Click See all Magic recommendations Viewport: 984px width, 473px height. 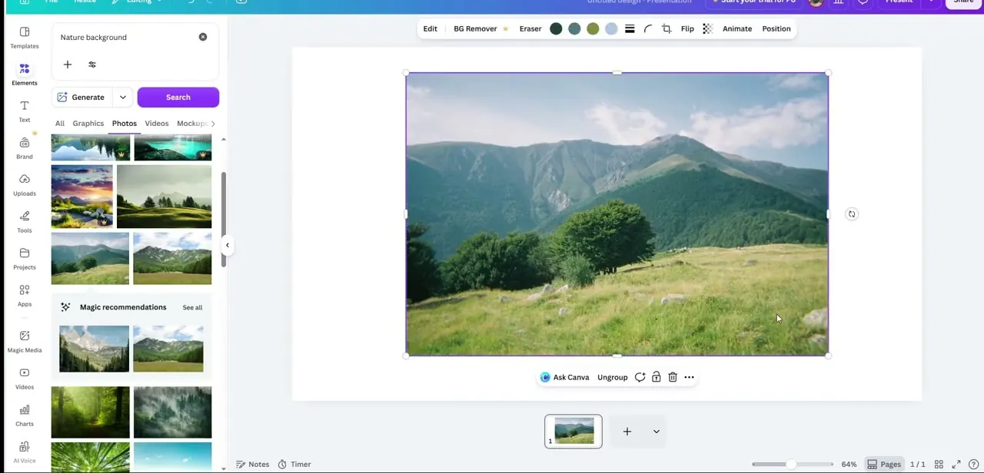(192, 308)
